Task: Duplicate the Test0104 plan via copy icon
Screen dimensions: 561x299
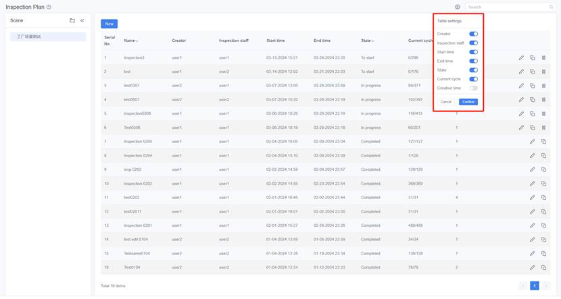Action: click(x=543, y=267)
